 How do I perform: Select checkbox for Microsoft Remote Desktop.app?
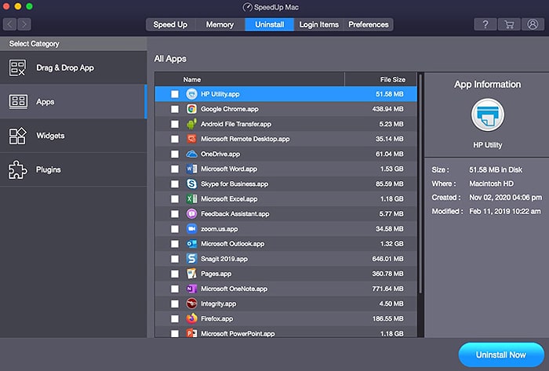175,139
